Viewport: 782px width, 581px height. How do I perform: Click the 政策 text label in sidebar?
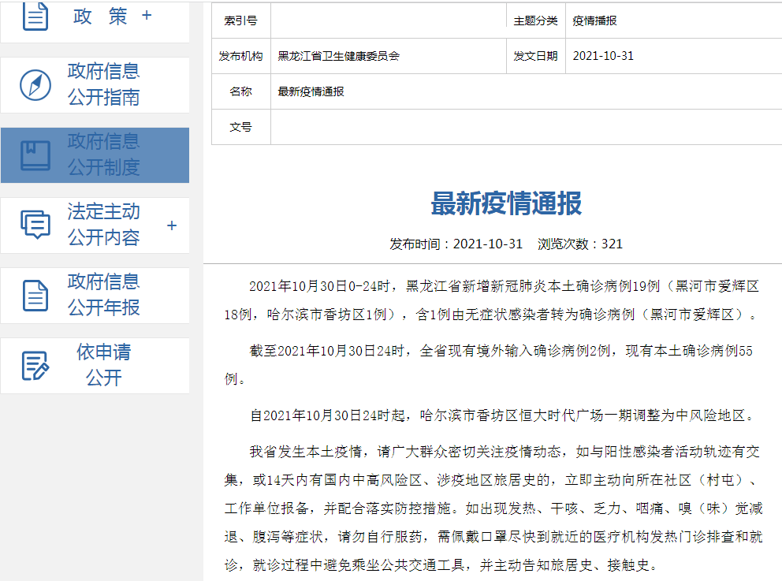[100, 16]
